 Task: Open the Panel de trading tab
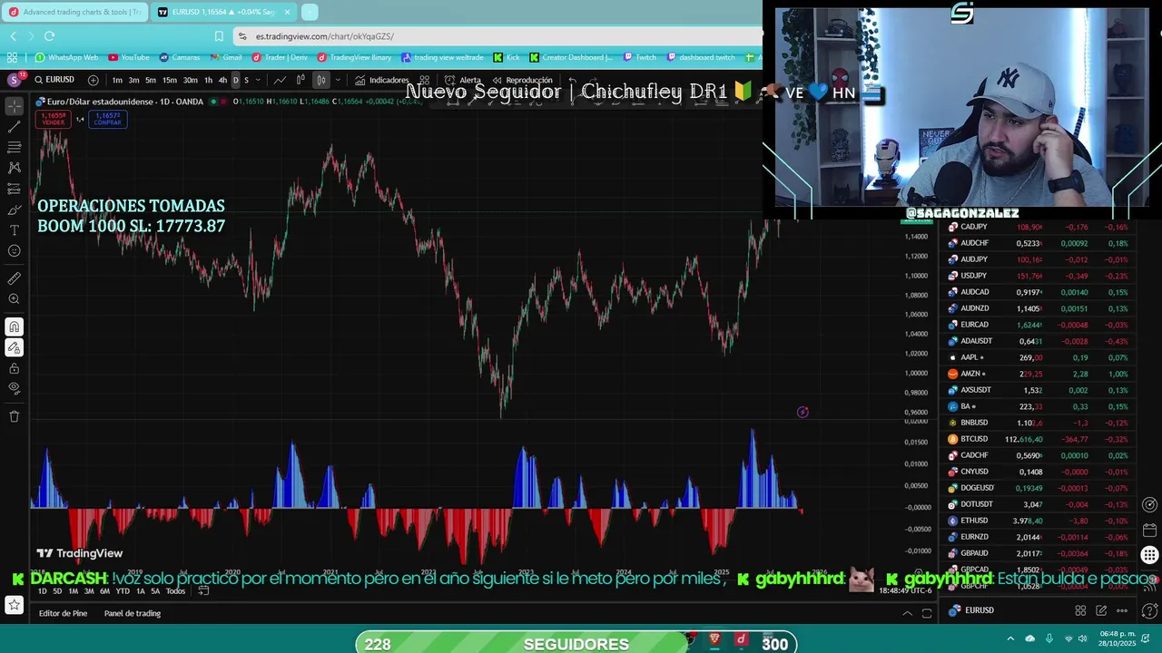[133, 613]
